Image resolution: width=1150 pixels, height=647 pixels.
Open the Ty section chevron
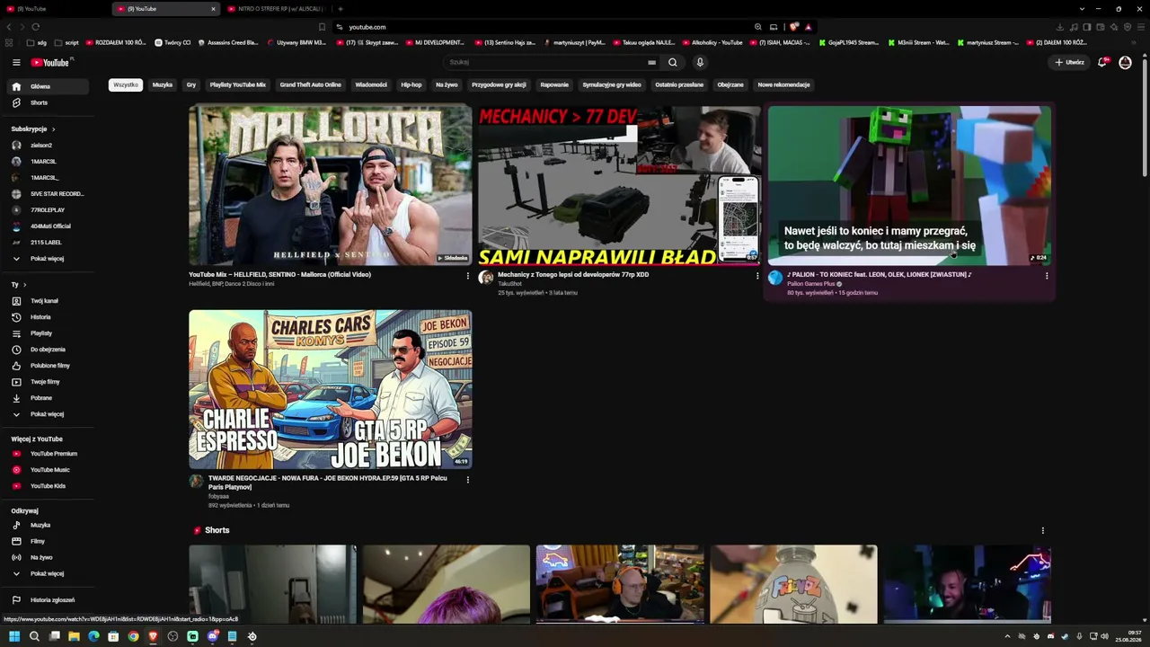(x=24, y=285)
